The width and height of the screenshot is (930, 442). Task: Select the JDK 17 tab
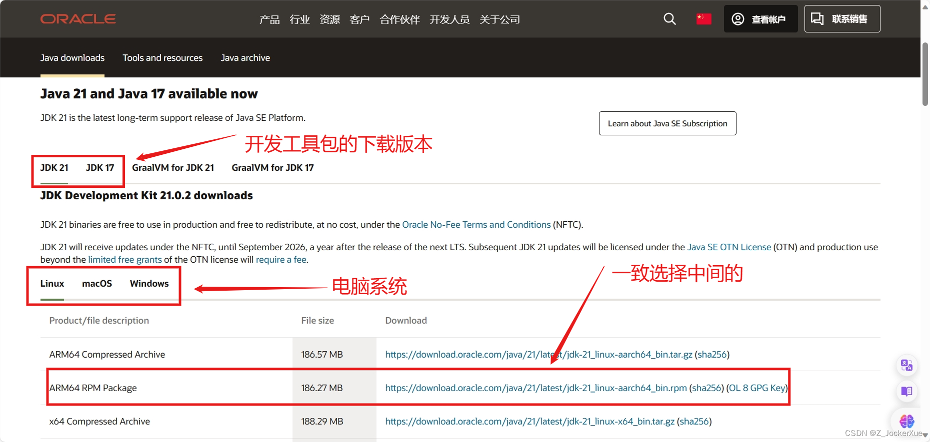coord(100,168)
